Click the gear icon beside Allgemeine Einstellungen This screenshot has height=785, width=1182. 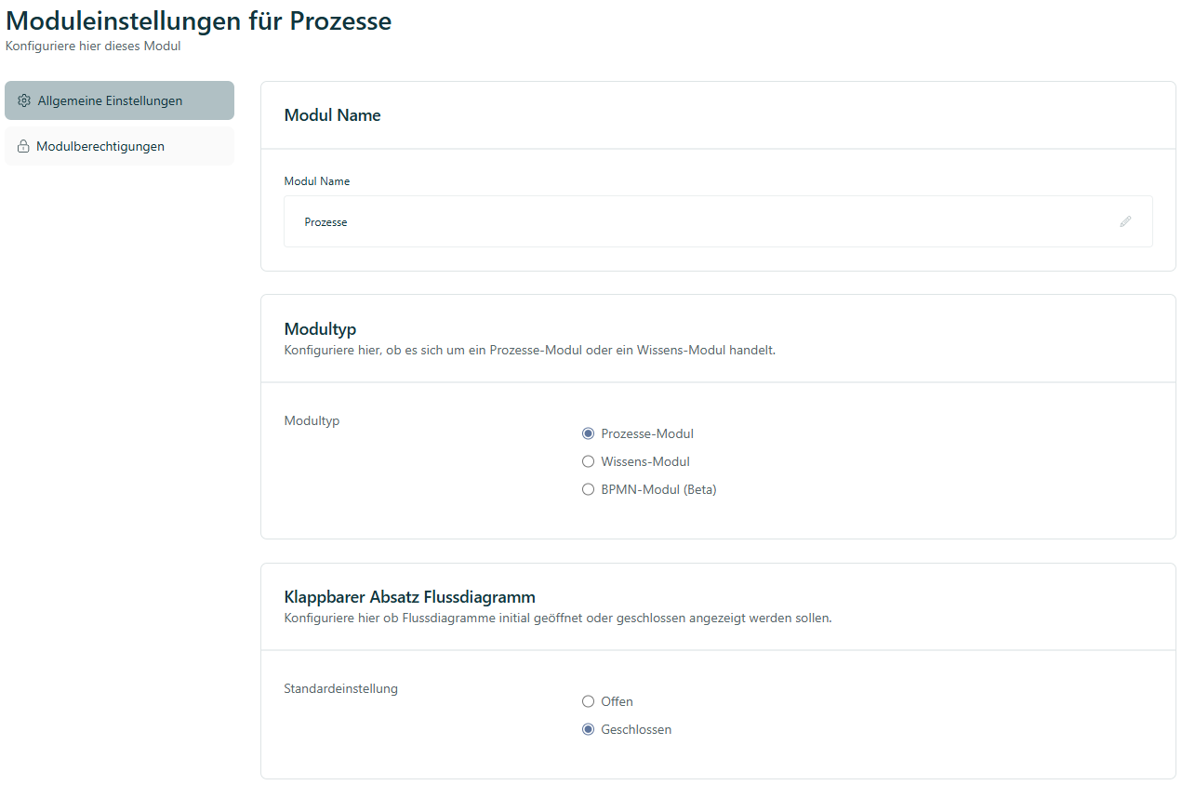(24, 100)
